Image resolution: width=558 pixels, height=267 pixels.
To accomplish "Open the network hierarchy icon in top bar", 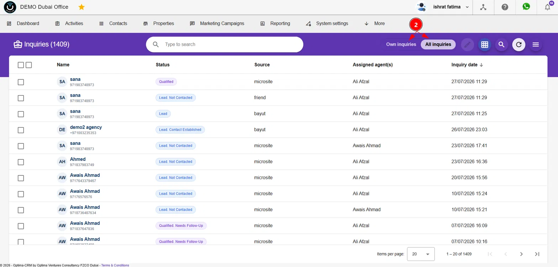I will tap(483, 7).
